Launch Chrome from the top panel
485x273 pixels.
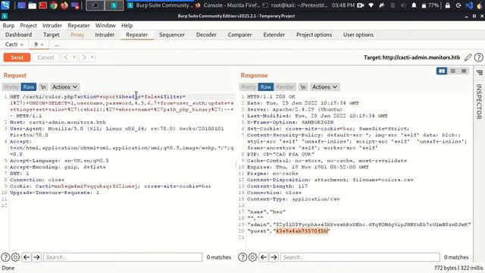pos(54,5)
